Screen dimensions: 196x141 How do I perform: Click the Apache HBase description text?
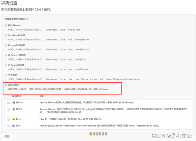(88, 102)
